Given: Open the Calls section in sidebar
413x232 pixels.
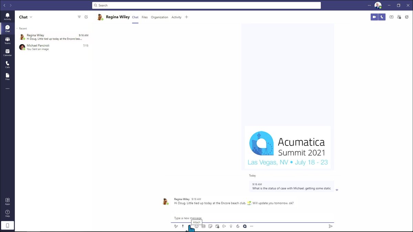Looking at the screenshot, I should pyautogui.click(x=7, y=65).
